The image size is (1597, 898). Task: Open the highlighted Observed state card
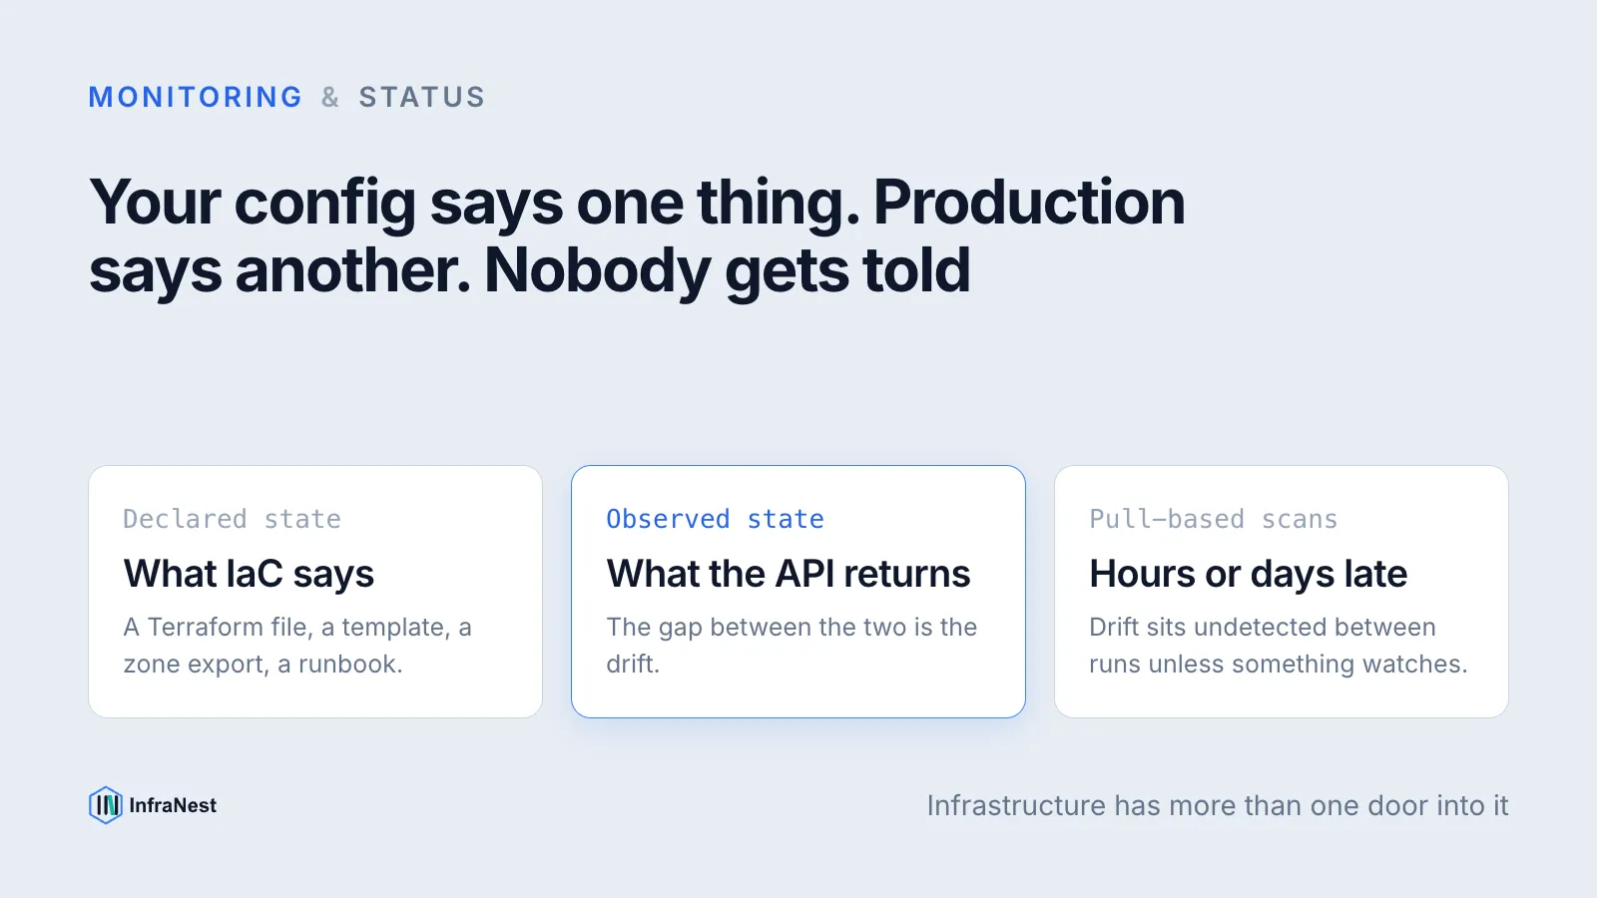(x=798, y=592)
